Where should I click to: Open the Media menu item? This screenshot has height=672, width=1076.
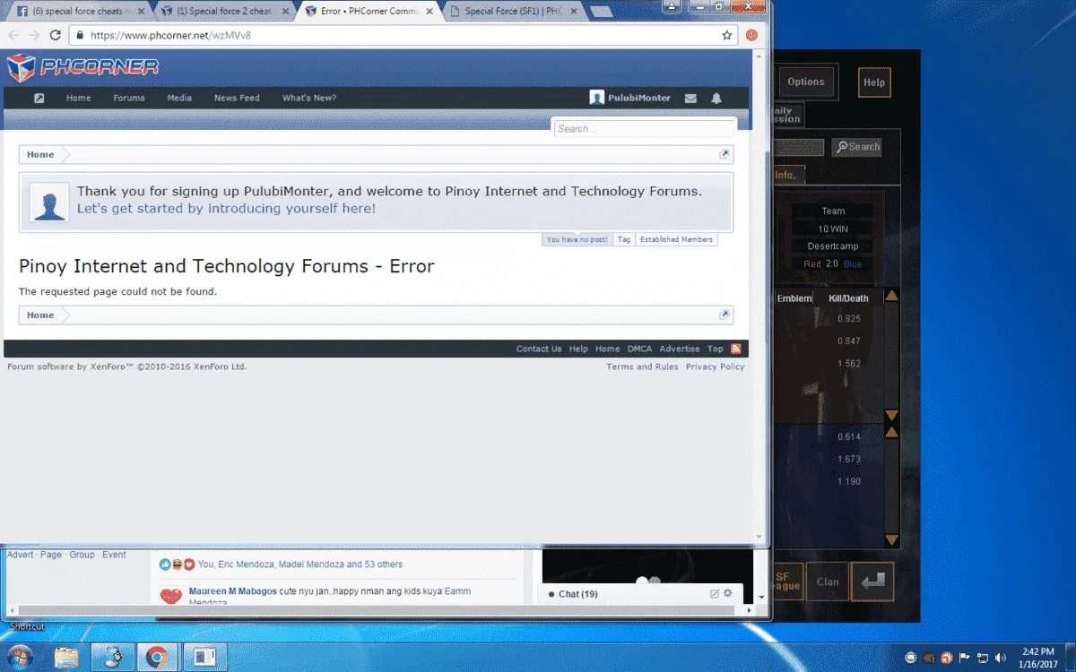tap(179, 98)
